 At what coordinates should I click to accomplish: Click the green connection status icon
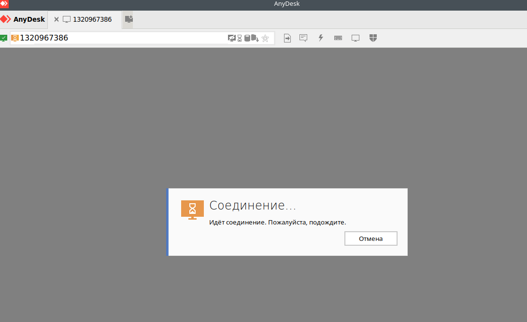click(x=4, y=38)
